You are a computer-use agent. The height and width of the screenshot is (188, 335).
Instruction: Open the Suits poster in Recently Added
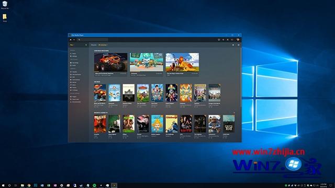pyautogui.click(x=186, y=124)
